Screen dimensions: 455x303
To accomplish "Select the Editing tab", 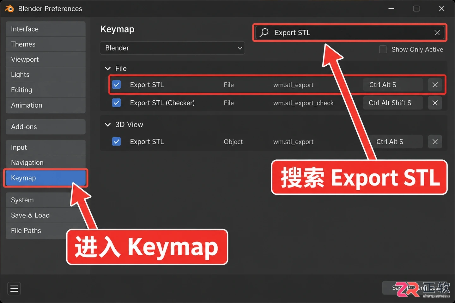I will pyautogui.click(x=45, y=90).
